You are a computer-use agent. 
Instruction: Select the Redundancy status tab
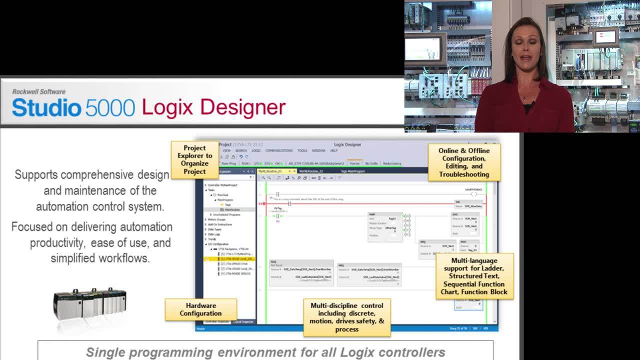(x=392, y=163)
